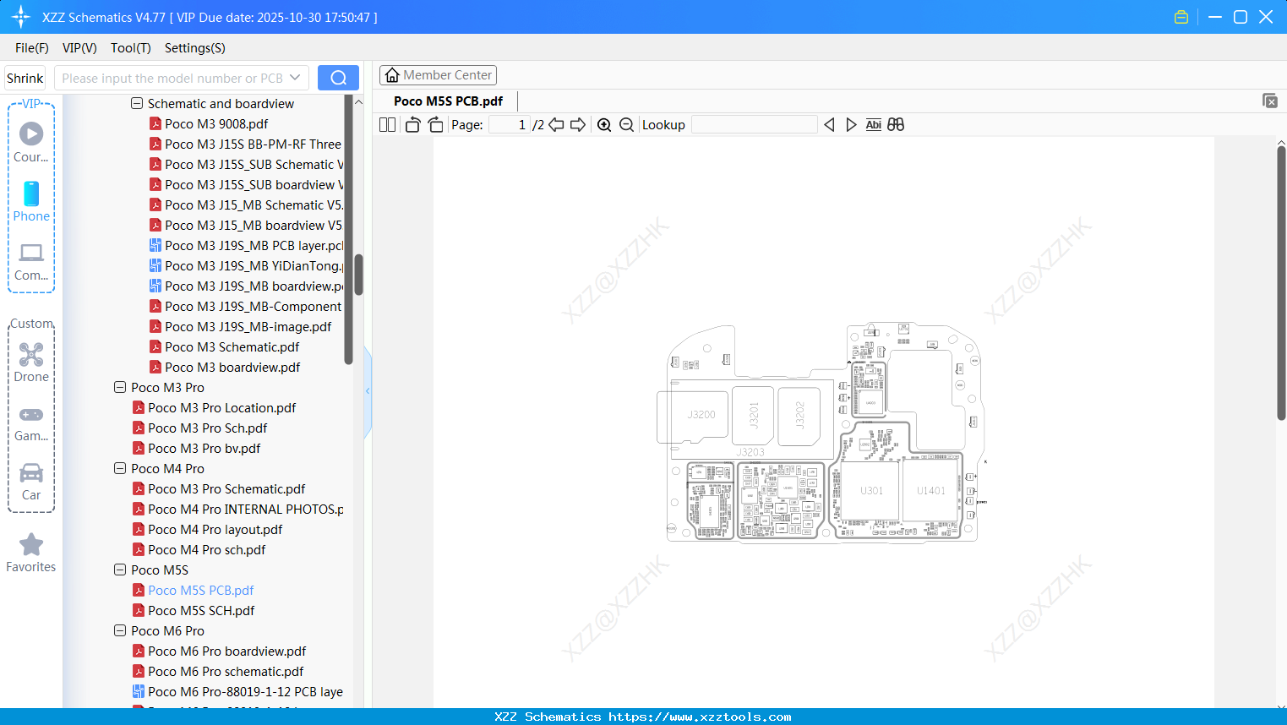Rotate the page clockwise

click(436, 125)
